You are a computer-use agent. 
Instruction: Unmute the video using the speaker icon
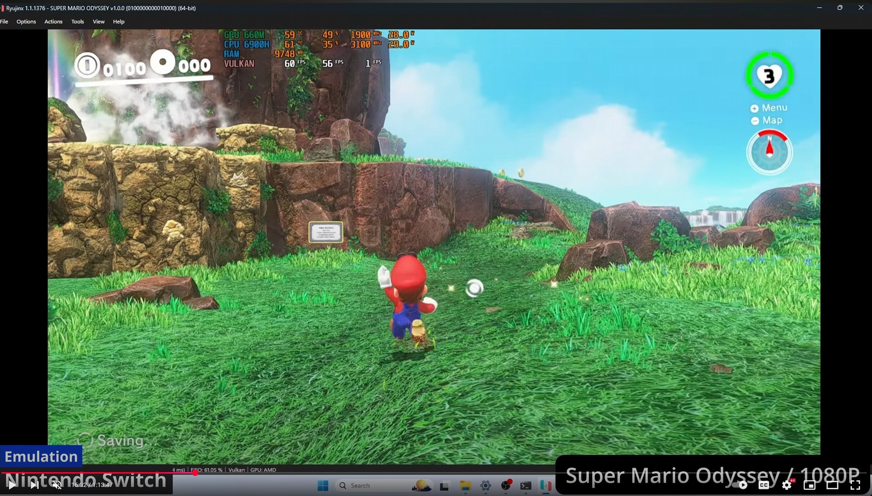coord(57,485)
